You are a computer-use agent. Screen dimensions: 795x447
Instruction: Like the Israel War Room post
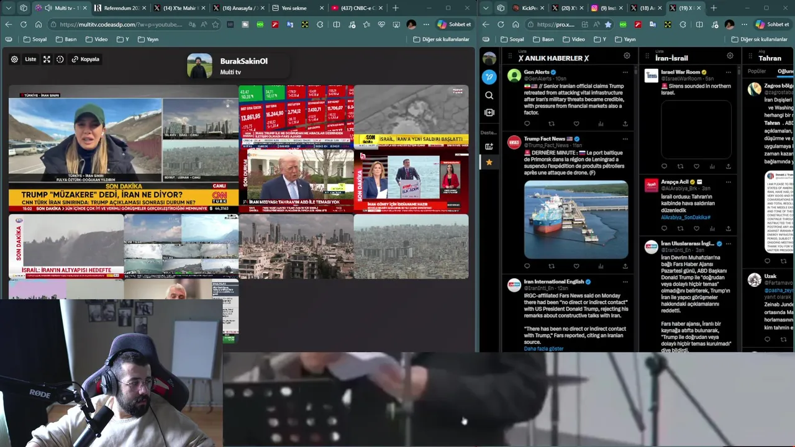[696, 166]
